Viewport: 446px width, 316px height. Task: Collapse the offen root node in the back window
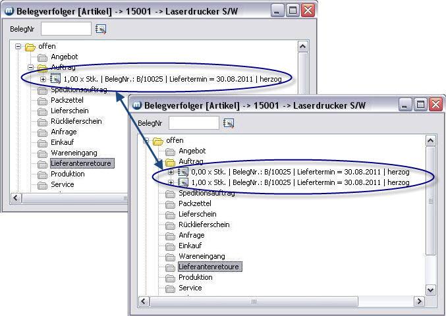[19, 47]
